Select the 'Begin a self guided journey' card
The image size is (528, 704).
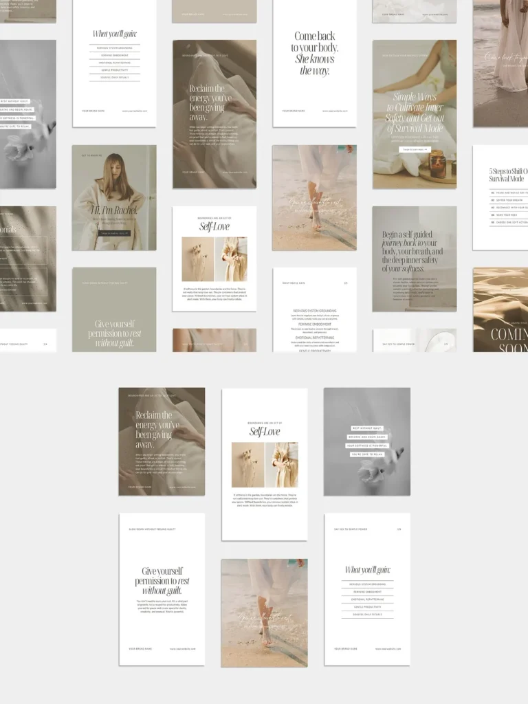point(415,259)
